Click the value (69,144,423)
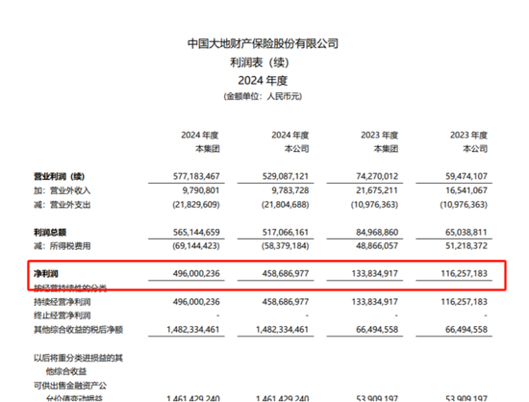This screenshot has height=402, width=529. 196,246
